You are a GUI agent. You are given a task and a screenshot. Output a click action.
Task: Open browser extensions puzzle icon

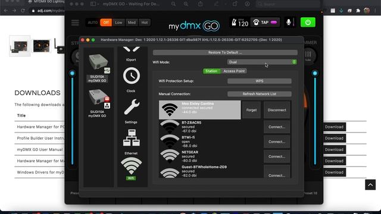(x=358, y=11)
